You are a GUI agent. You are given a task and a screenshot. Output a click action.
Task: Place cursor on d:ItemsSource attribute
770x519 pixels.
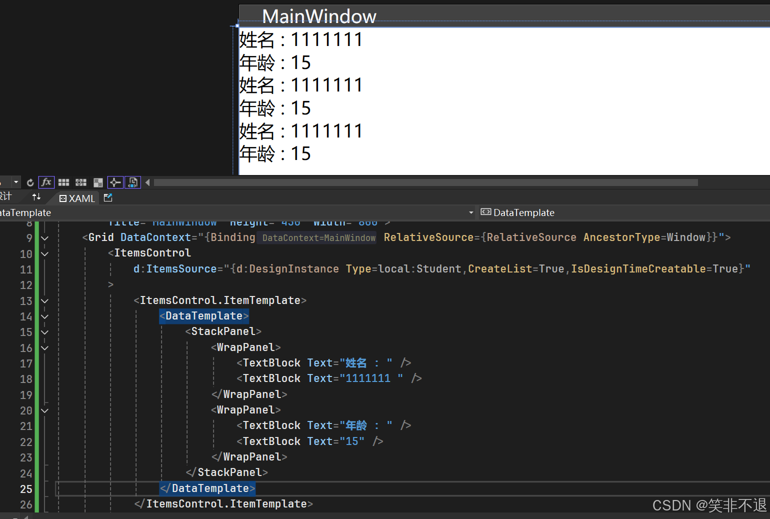pos(175,269)
